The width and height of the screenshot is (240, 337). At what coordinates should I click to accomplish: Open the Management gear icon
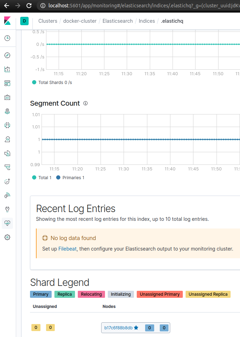(7, 237)
